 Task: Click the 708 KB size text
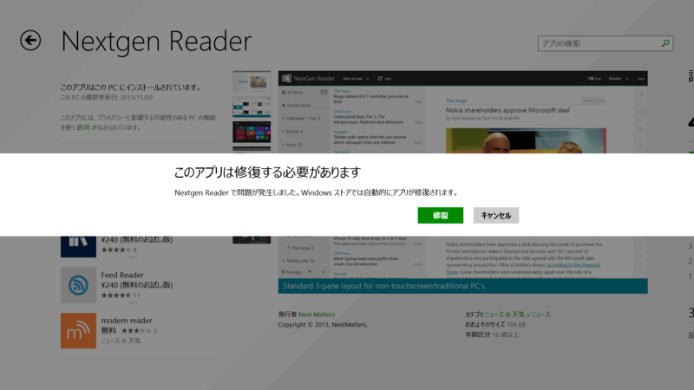point(516,324)
